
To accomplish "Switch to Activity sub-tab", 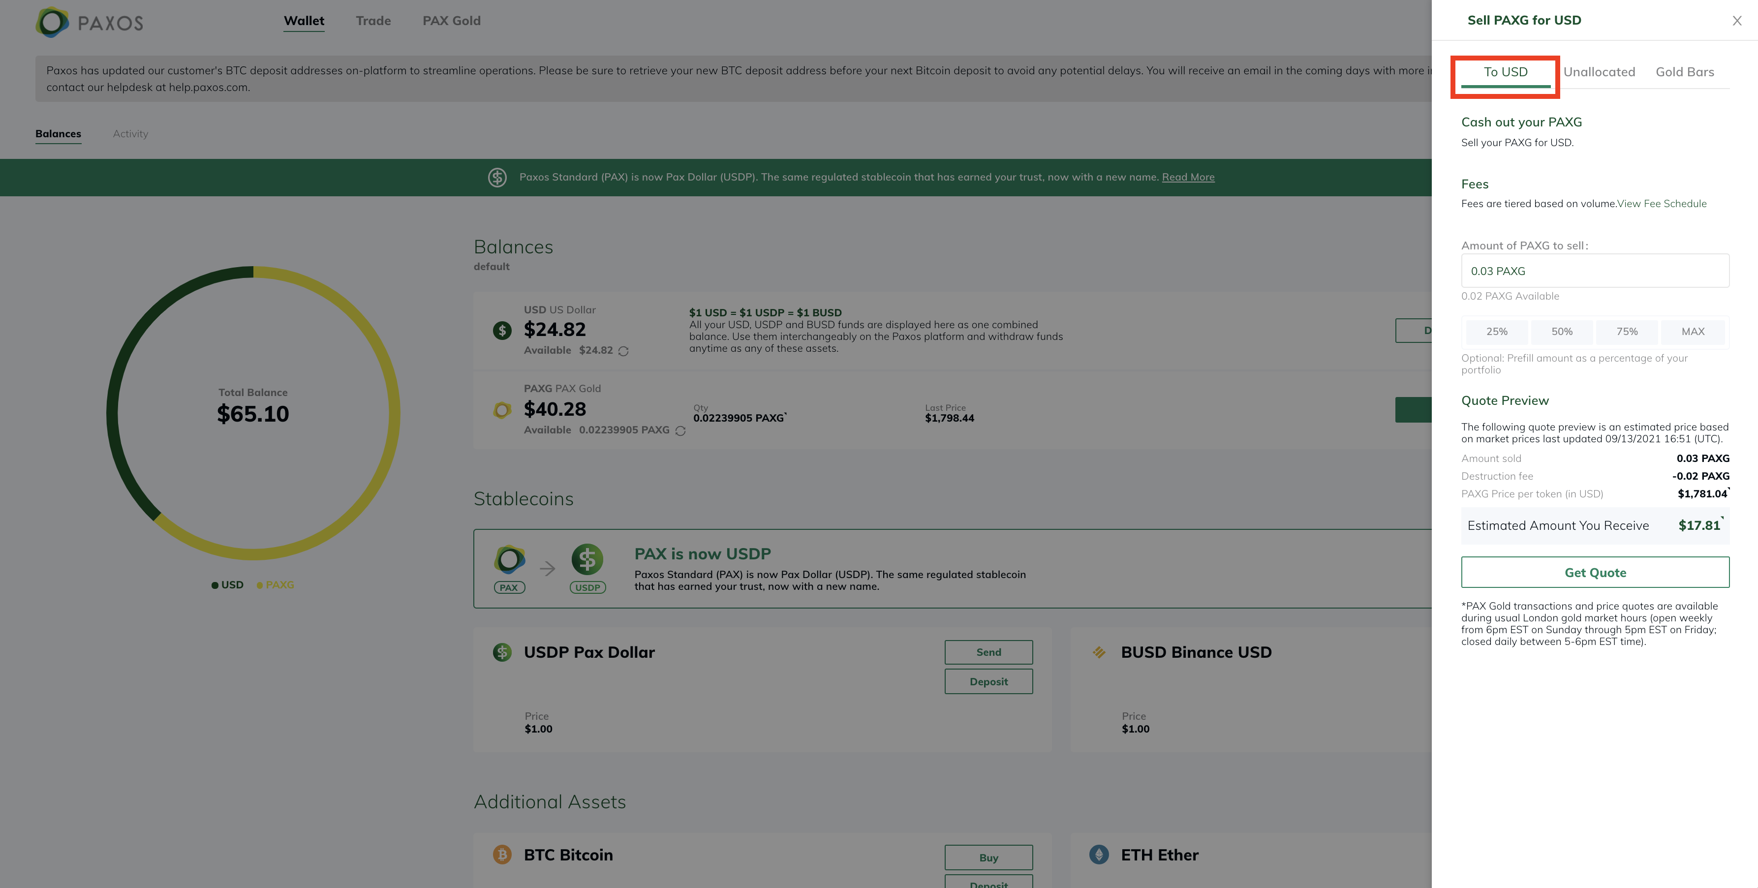I will [x=130, y=134].
